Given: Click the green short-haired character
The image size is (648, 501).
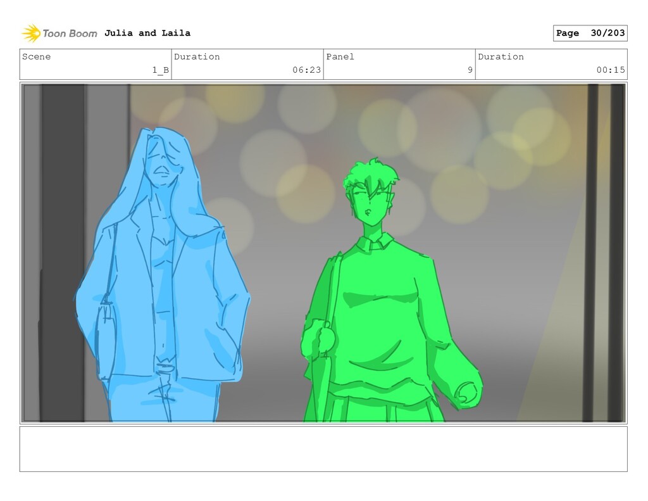Looking at the screenshot, I should (x=390, y=289).
